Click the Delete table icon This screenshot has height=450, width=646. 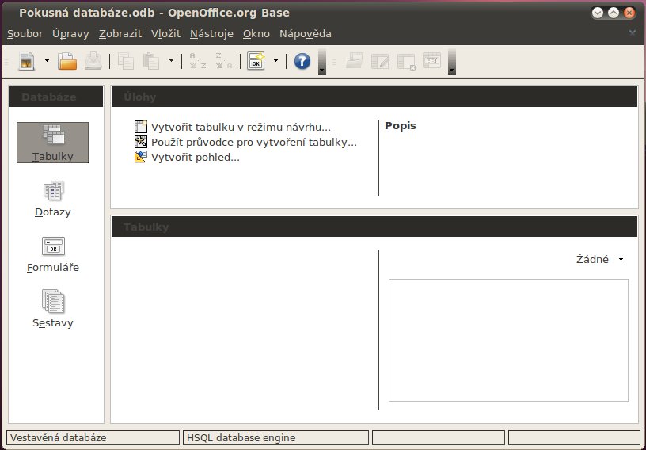click(406, 62)
